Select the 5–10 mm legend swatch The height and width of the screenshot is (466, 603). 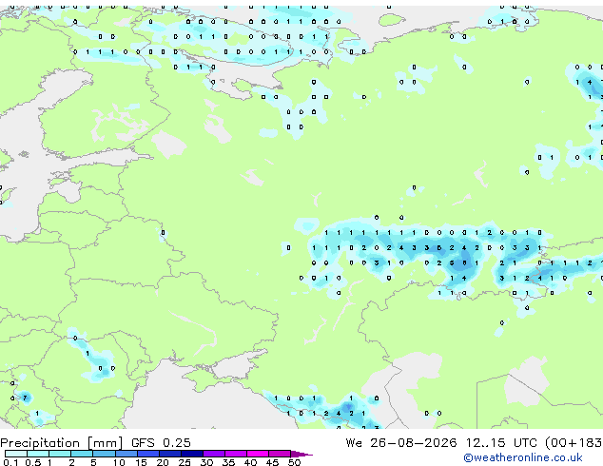point(105,454)
